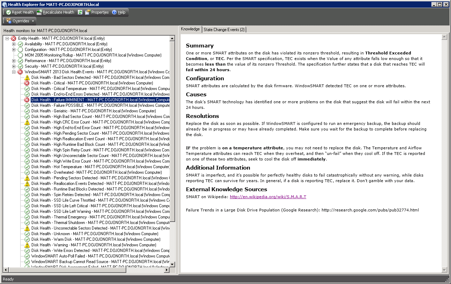The image size is (451, 284).
Task: Click green healthy icon beside Disk Health - Geriatric
Action: pos(27,111)
